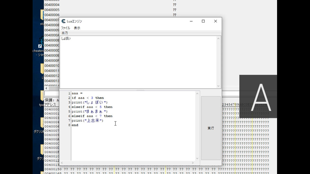Click code line 'elseif aaa < 7 then'
The height and width of the screenshot is (174, 310).
tap(92, 116)
